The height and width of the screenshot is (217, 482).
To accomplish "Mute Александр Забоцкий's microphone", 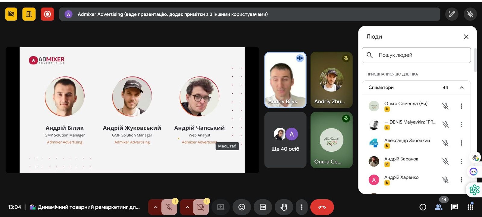I will tap(445, 143).
